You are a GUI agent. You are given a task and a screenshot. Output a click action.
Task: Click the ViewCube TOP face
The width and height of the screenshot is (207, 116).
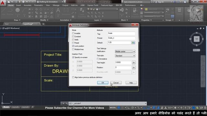point(197,39)
